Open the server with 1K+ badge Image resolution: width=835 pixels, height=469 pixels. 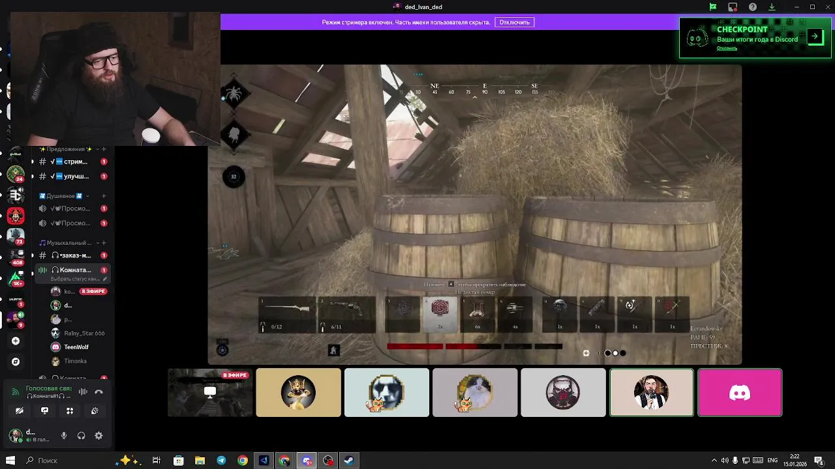pyautogui.click(x=16, y=277)
